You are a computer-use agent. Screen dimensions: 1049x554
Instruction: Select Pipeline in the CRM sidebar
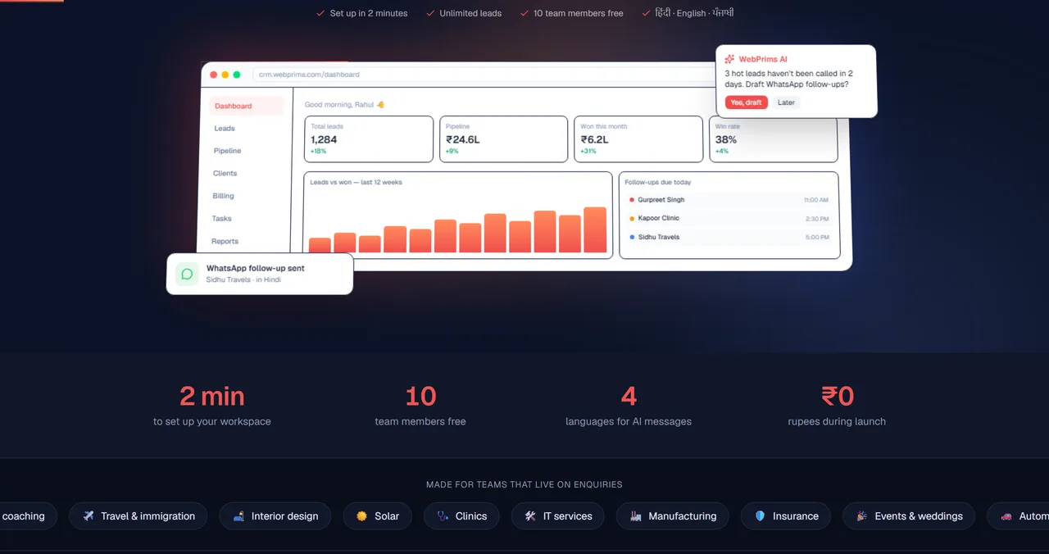click(x=227, y=151)
